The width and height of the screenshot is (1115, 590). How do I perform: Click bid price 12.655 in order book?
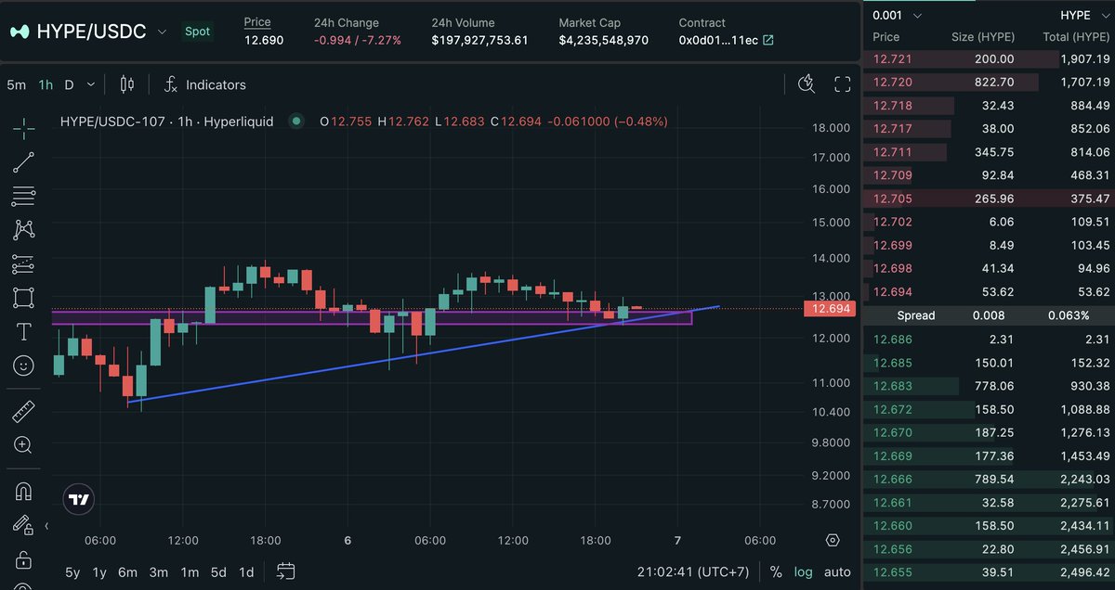(892, 573)
